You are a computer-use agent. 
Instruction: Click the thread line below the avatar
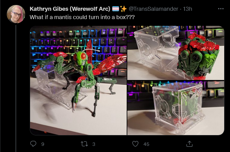point(16,89)
